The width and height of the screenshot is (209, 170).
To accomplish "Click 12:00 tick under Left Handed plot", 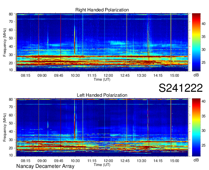I will [x=108, y=161].
